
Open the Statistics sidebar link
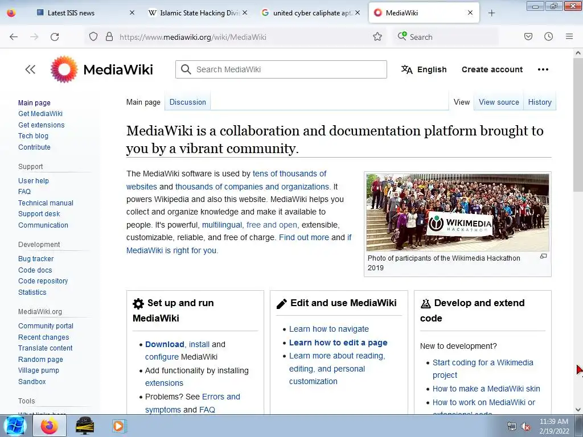[x=32, y=292]
